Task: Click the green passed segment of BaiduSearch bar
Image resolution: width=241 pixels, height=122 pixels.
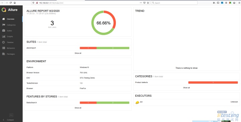Action: point(113,103)
